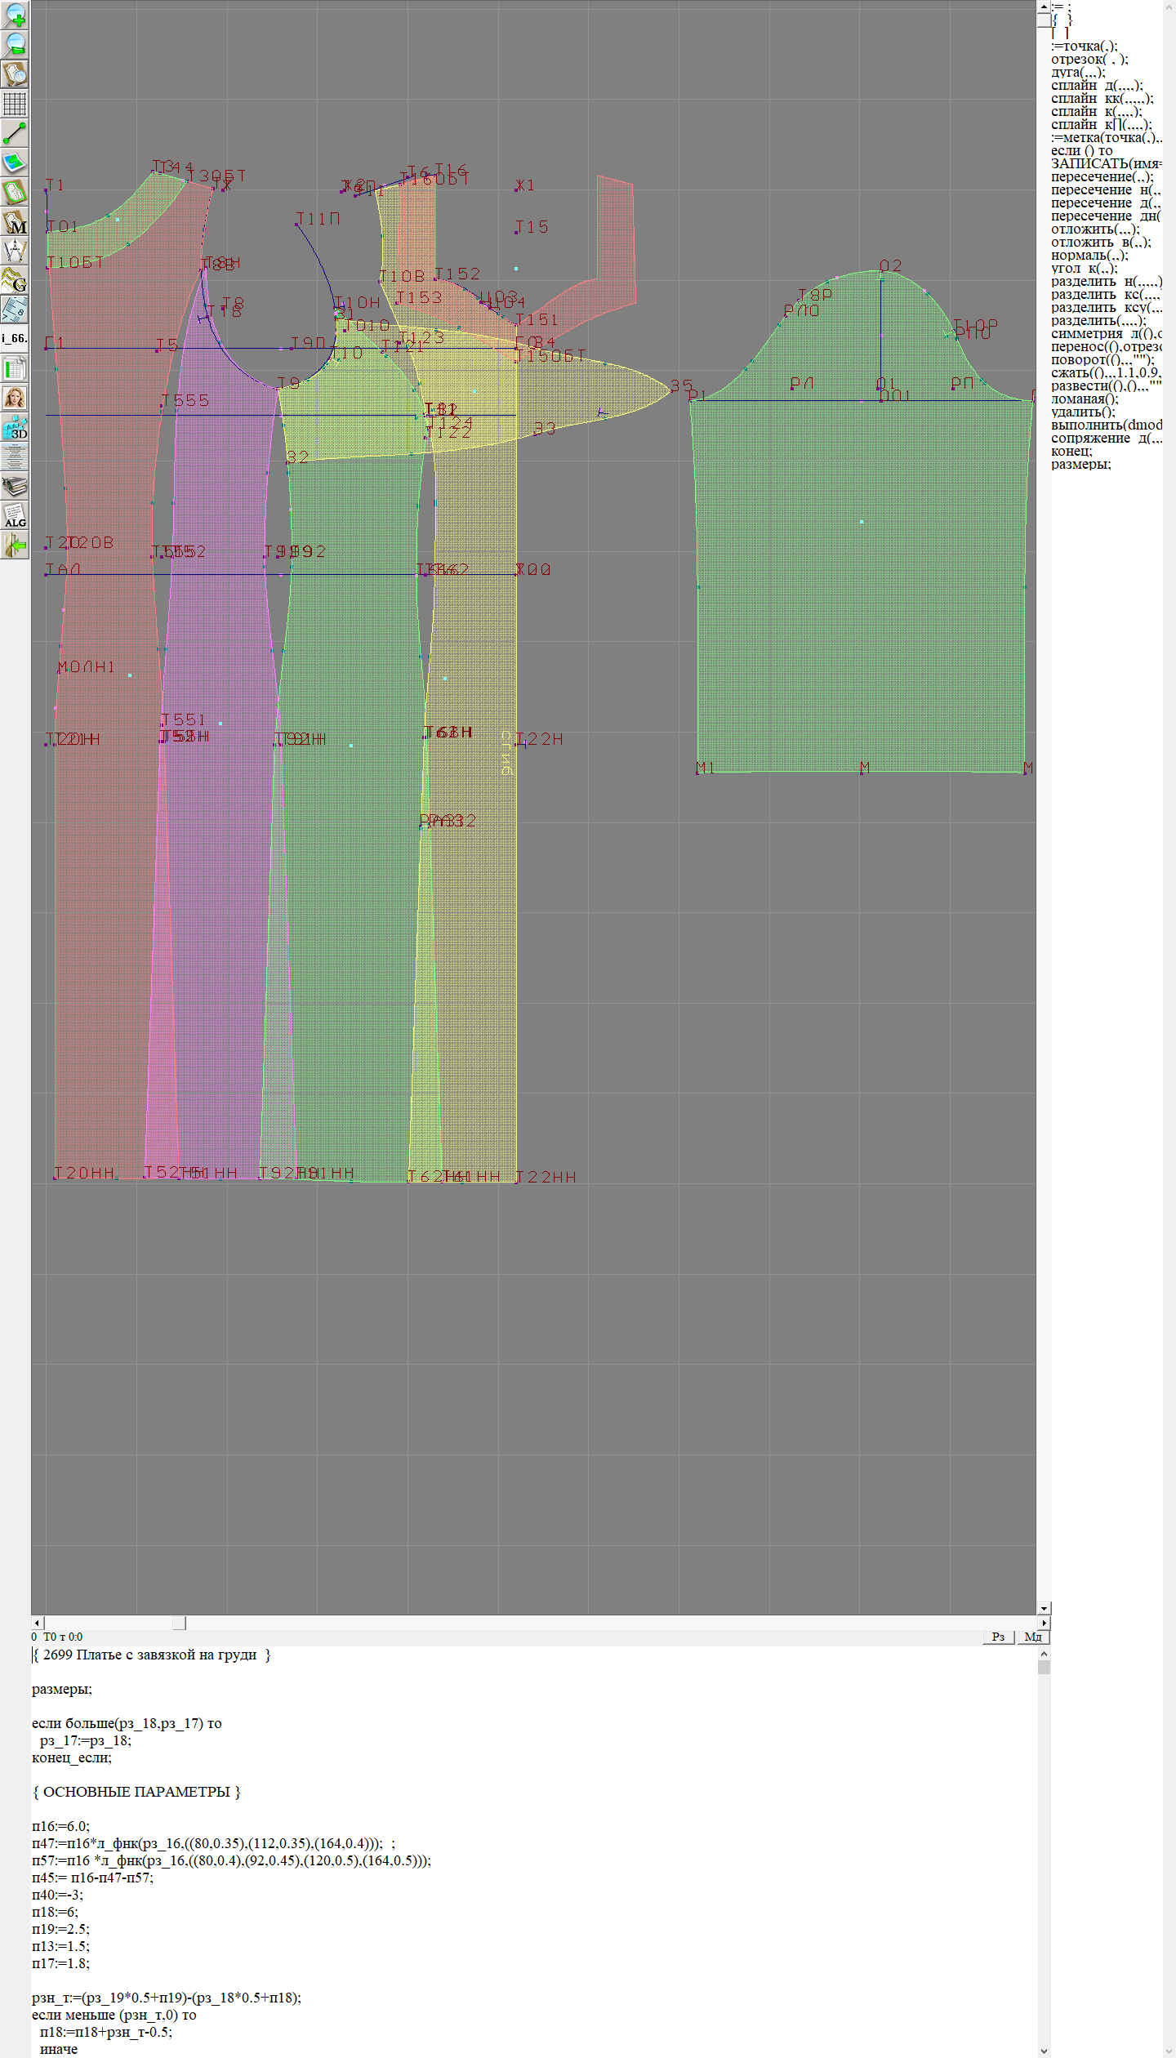
Task: Select 'нормаль(,,);' in the command list
Action: coord(1089,255)
